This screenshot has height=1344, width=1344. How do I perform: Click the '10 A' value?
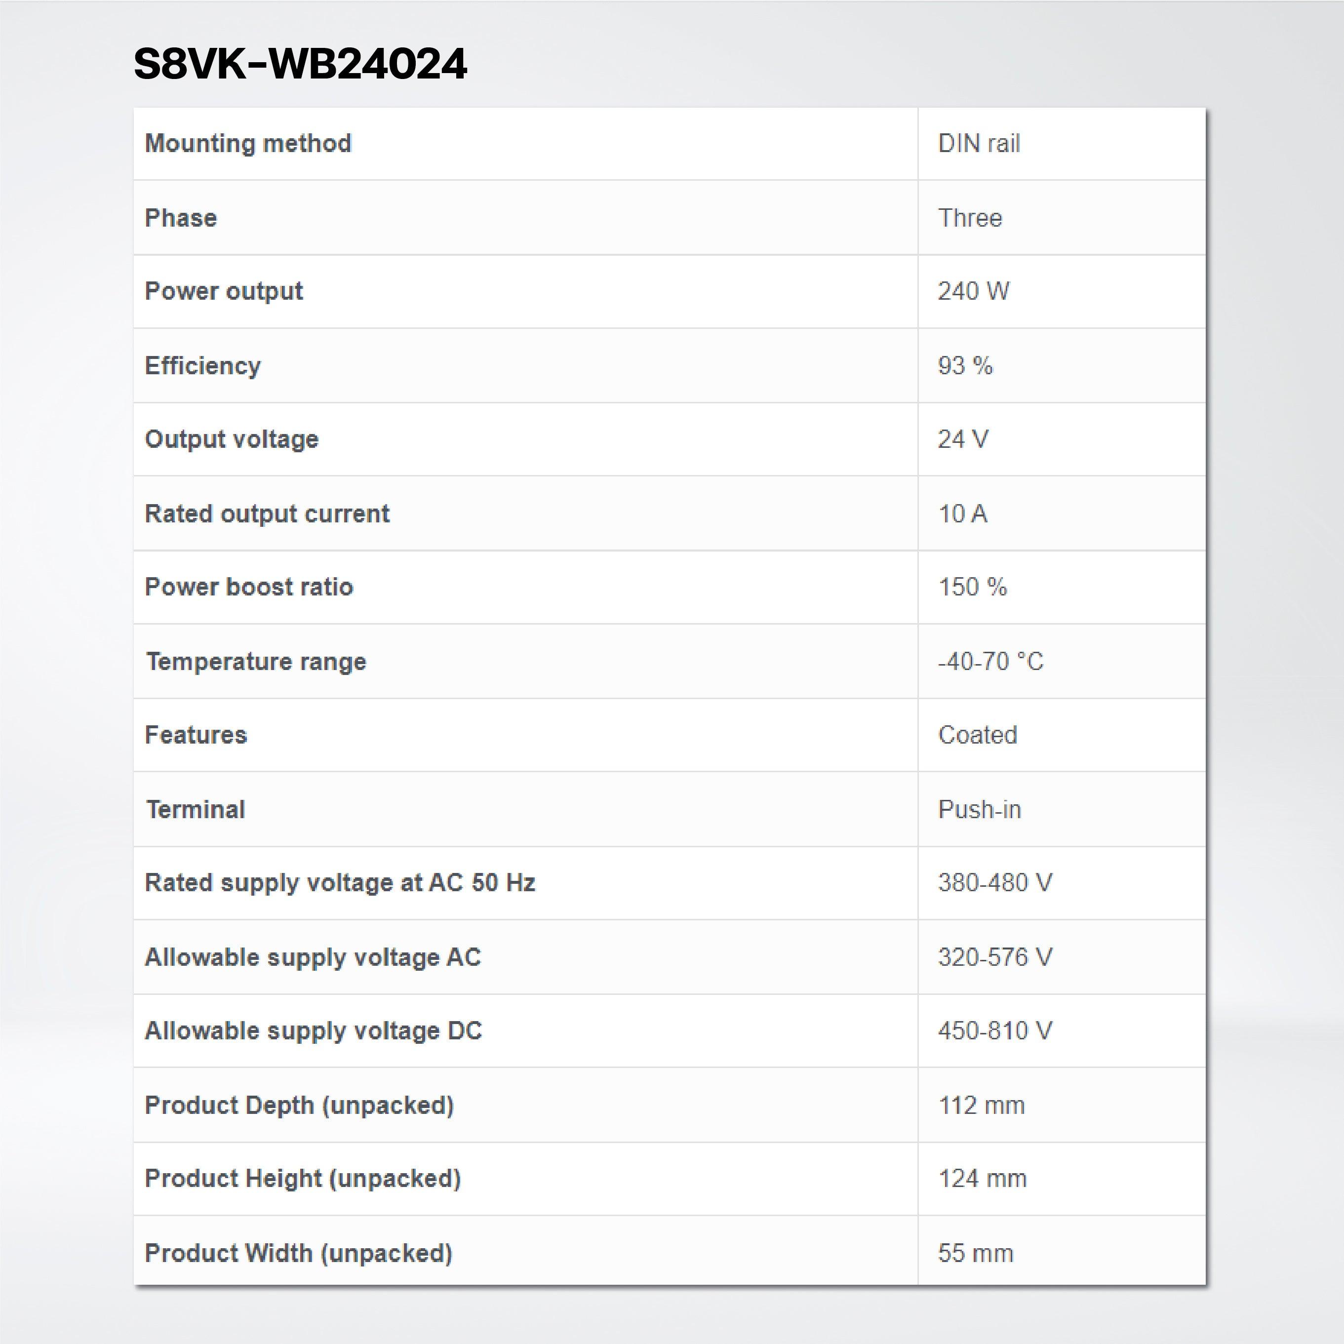click(x=963, y=514)
